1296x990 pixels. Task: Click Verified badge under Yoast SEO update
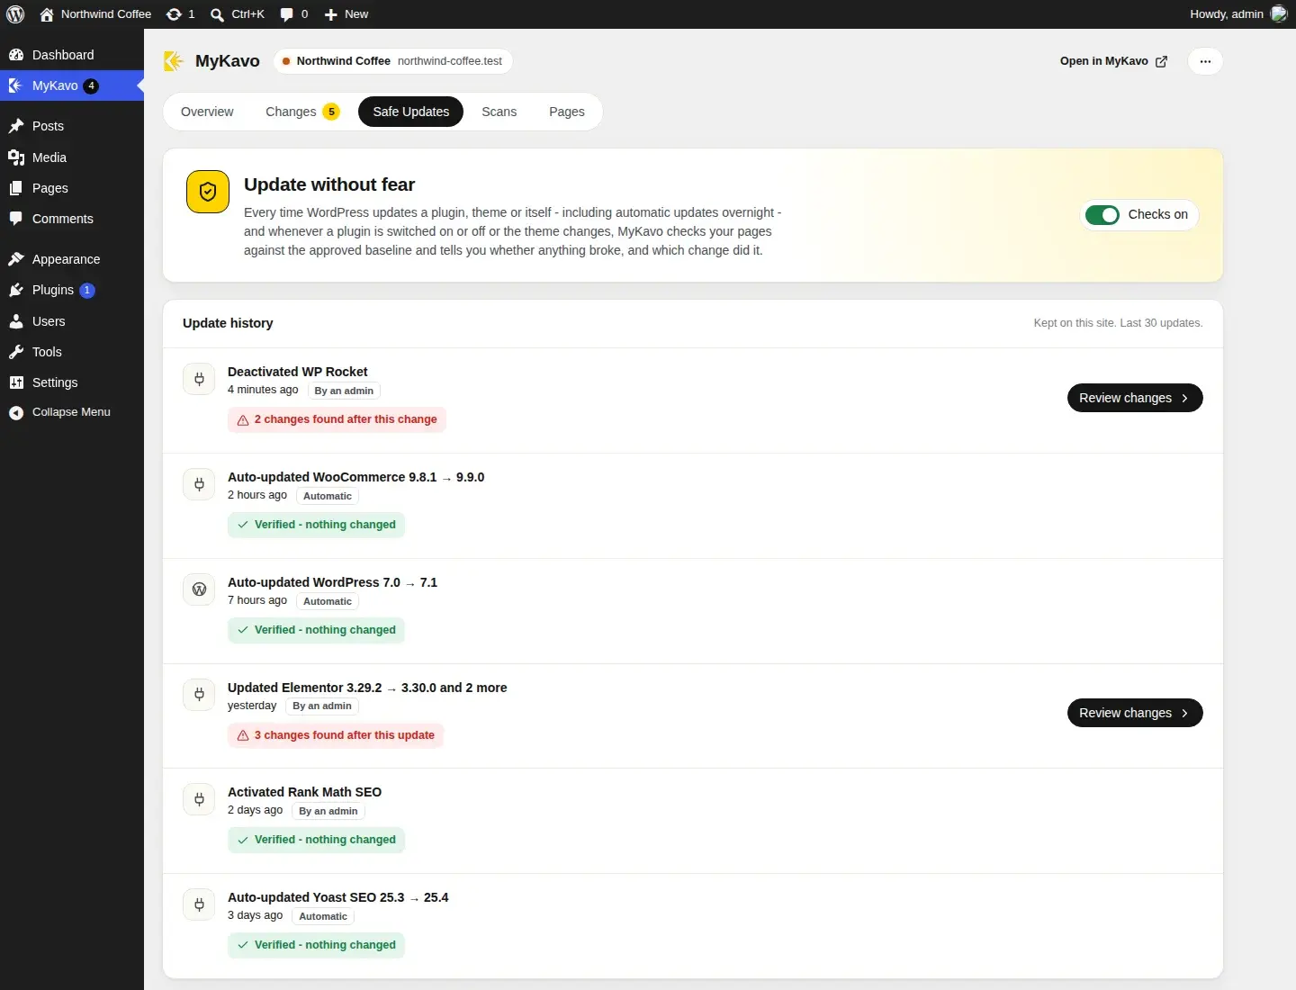[316, 945]
